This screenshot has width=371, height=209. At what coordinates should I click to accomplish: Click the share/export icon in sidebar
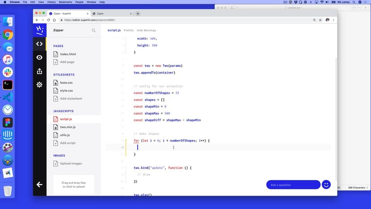pos(39,71)
